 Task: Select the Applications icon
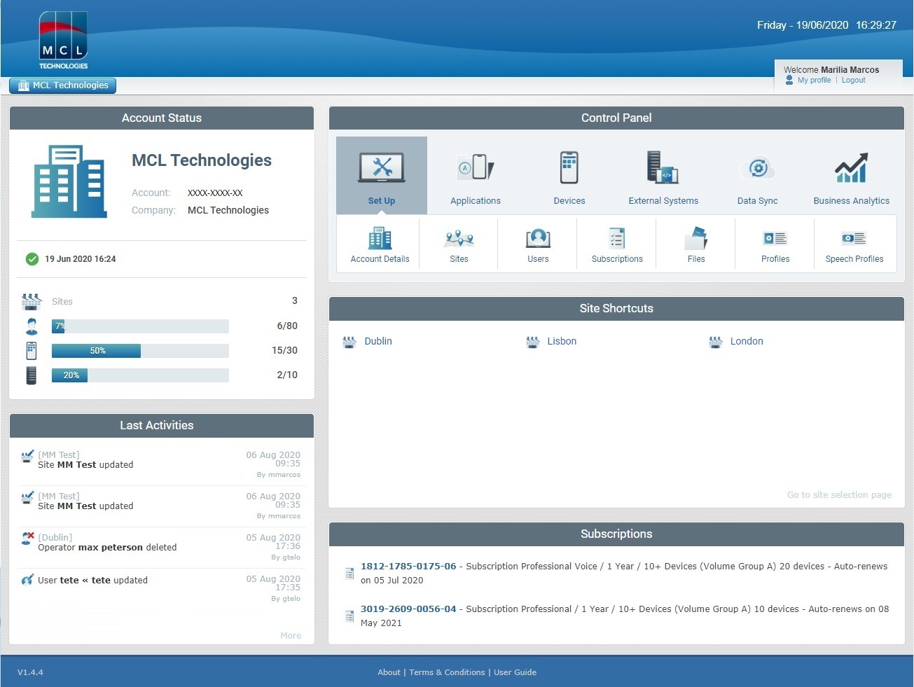click(x=475, y=175)
